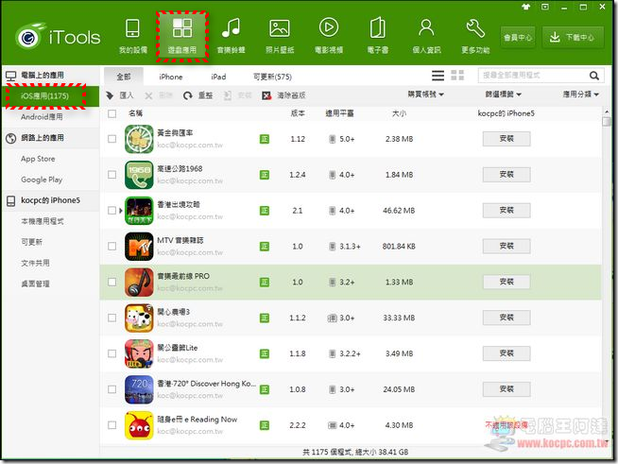Open the Photos wallpaper section icon
The image size is (618, 464).
(x=280, y=28)
